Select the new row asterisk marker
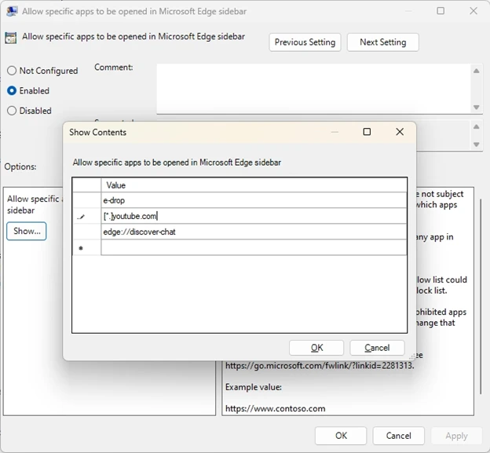The height and width of the screenshot is (453, 490). (86, 248)
